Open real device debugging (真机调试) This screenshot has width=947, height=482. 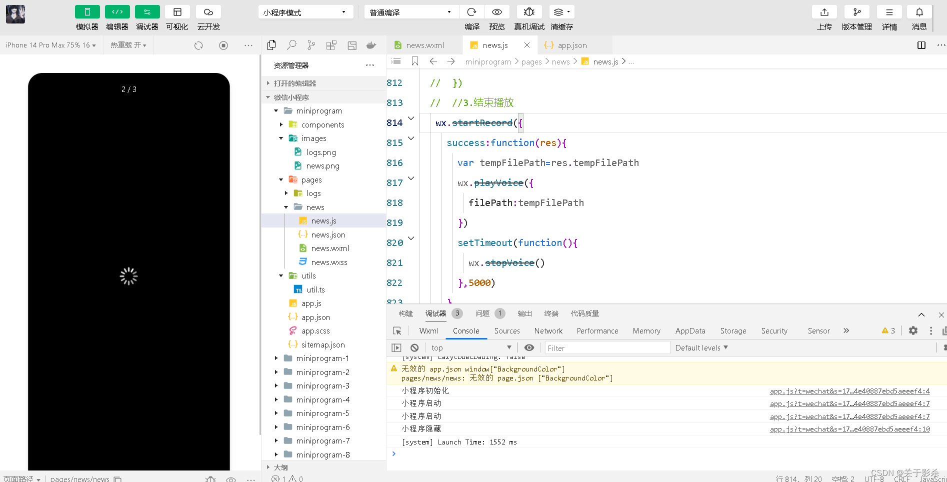pos(529,12)
